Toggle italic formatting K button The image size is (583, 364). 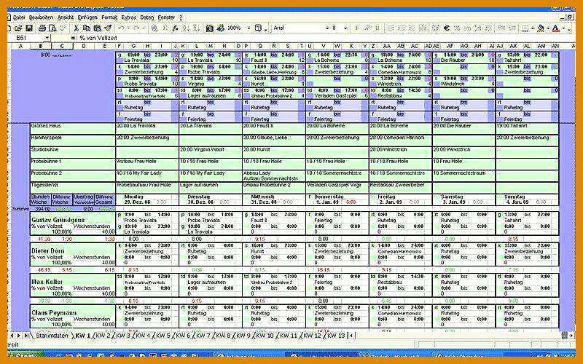pyautogui.click(x=367, y=28)
